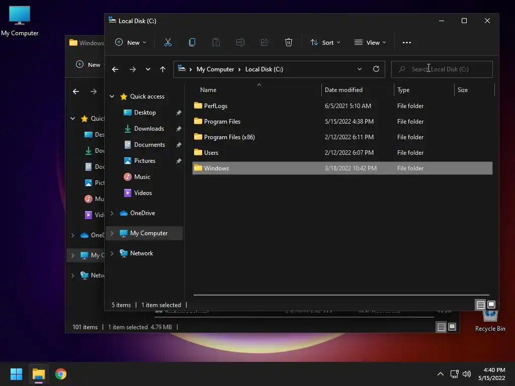Screen dimensions: 515x386
Task: Open the See more ellipsis menu
Action: point(406,42)
